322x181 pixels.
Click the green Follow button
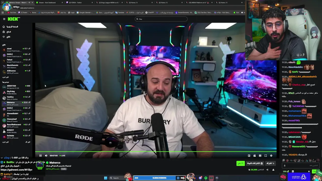coord(241,163)
